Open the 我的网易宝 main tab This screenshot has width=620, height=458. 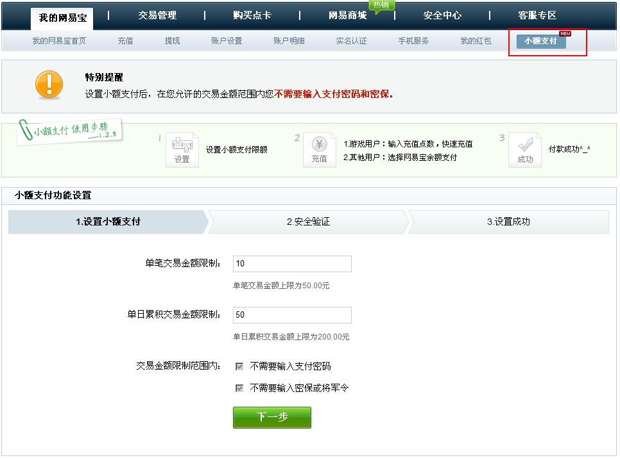pos(62,18)
